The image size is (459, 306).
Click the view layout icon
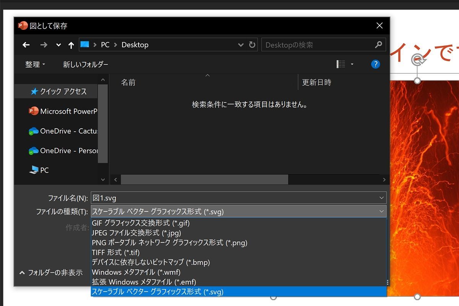click(341, 64)
